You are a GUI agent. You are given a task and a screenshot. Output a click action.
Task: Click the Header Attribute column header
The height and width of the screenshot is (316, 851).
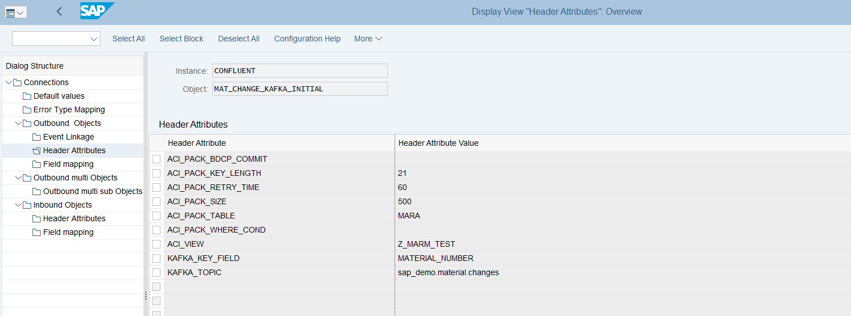(197, 143)
